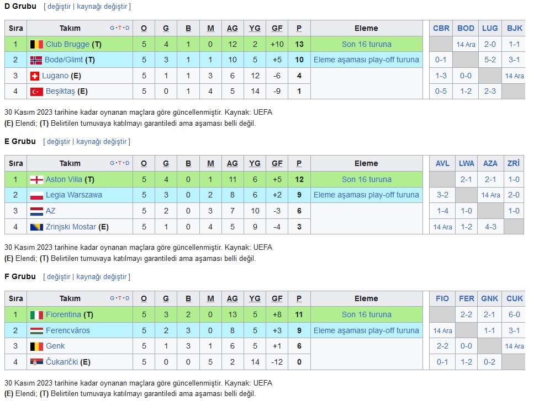
Task: Click the Bosnia flag beside Zrinjski Mostar
Action: point(36,227)
